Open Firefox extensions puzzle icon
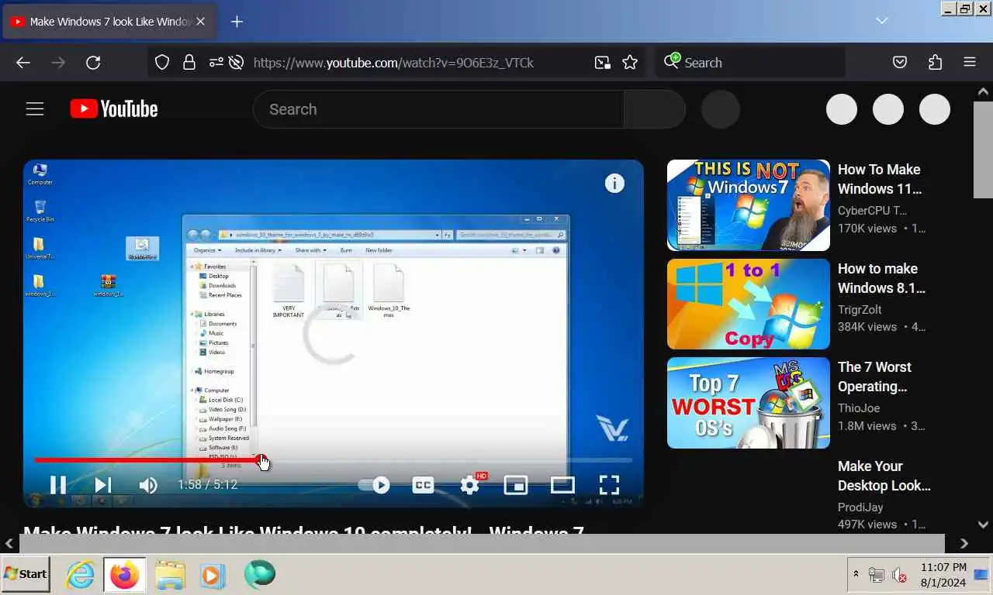993x595 pixels. pyautogui.click(x=935, y=63)
